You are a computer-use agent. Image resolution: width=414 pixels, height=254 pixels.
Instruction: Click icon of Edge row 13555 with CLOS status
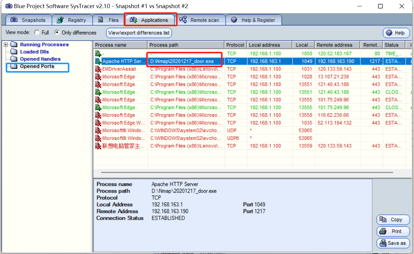click(x=98, y=107)
